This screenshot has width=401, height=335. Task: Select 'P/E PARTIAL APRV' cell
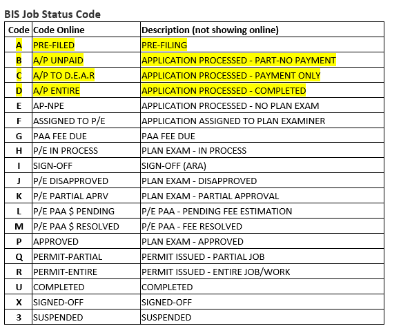[x=86, y=196]
